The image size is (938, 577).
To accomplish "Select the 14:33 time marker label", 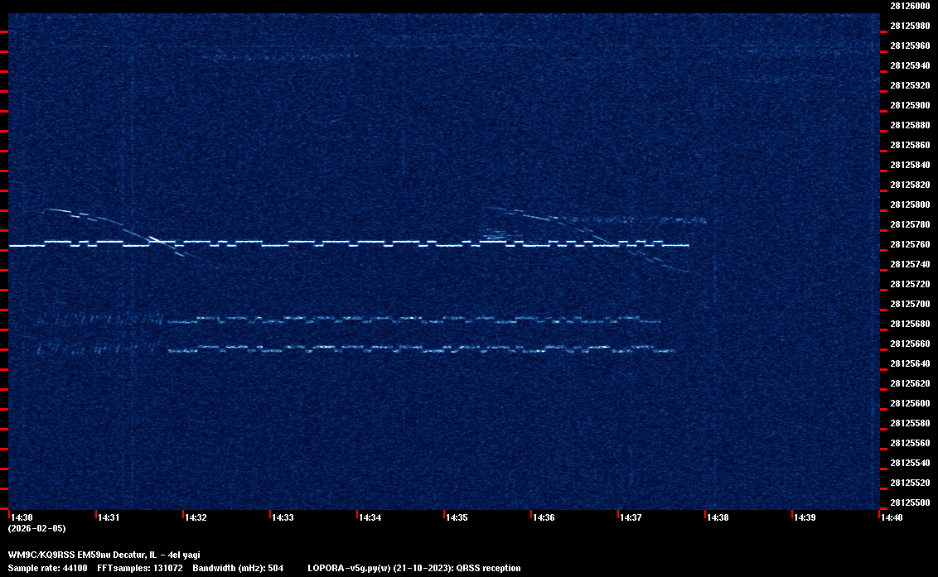I will (x=283, y=517).
